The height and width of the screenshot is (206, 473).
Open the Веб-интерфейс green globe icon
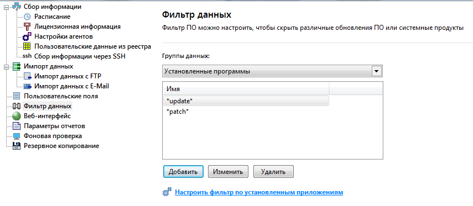17,116
